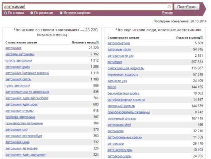Viewport: 211px width, 159px height.
Task: Open 'автохимия интернет магазин' link
Action: (x=27, y=73)
